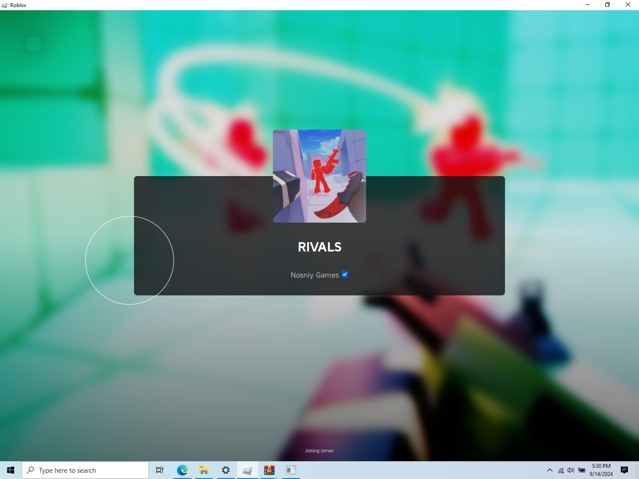Open the Action Center notifications icon

(x=624, y=470)
